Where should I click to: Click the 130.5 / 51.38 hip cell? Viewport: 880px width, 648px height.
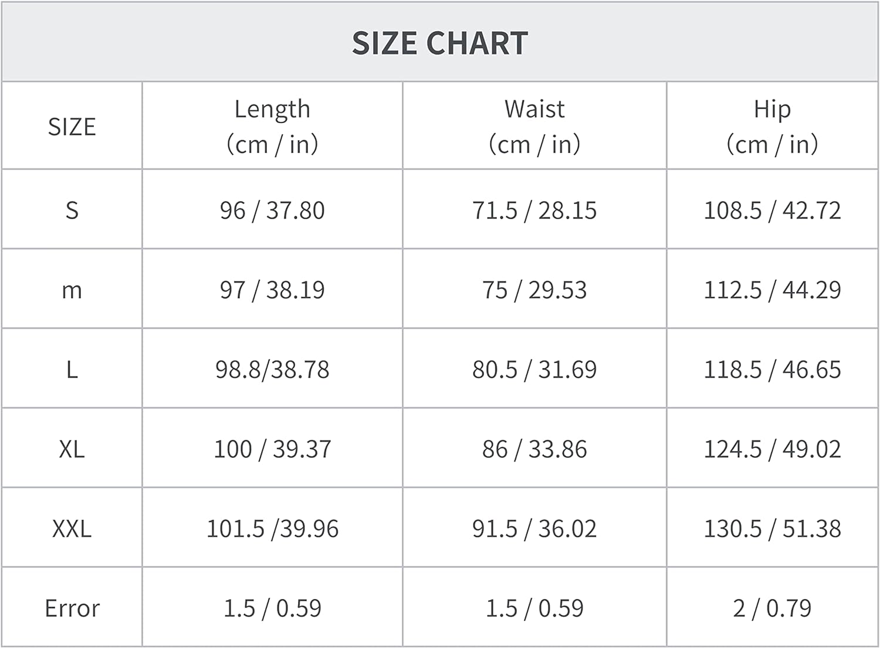pos(772,529)
